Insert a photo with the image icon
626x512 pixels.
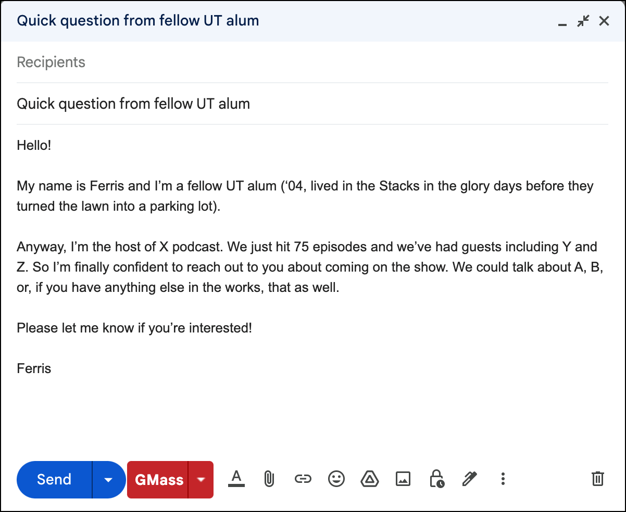(403, 479)
